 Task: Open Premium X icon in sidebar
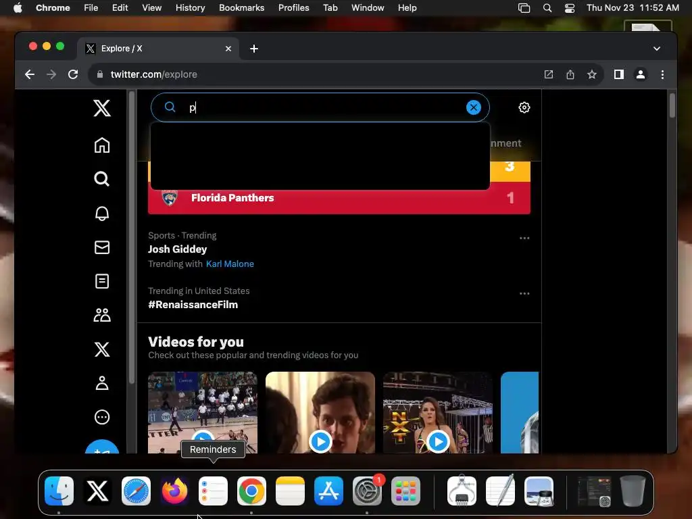(102, 349)
